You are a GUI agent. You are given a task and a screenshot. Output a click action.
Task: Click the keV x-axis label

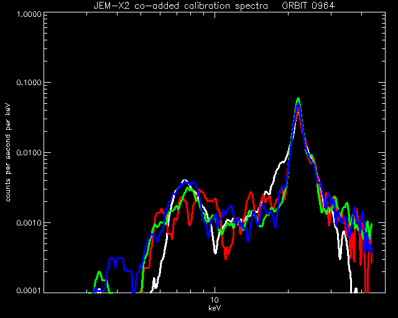(215, 308)
